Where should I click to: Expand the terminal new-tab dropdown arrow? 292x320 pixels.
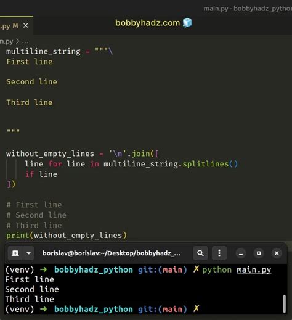(29, 253)
